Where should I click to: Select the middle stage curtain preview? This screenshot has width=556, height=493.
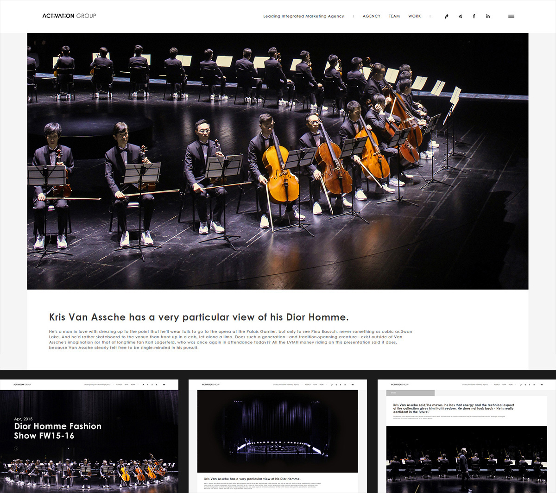pyautogui.click(x=278, y=431)
